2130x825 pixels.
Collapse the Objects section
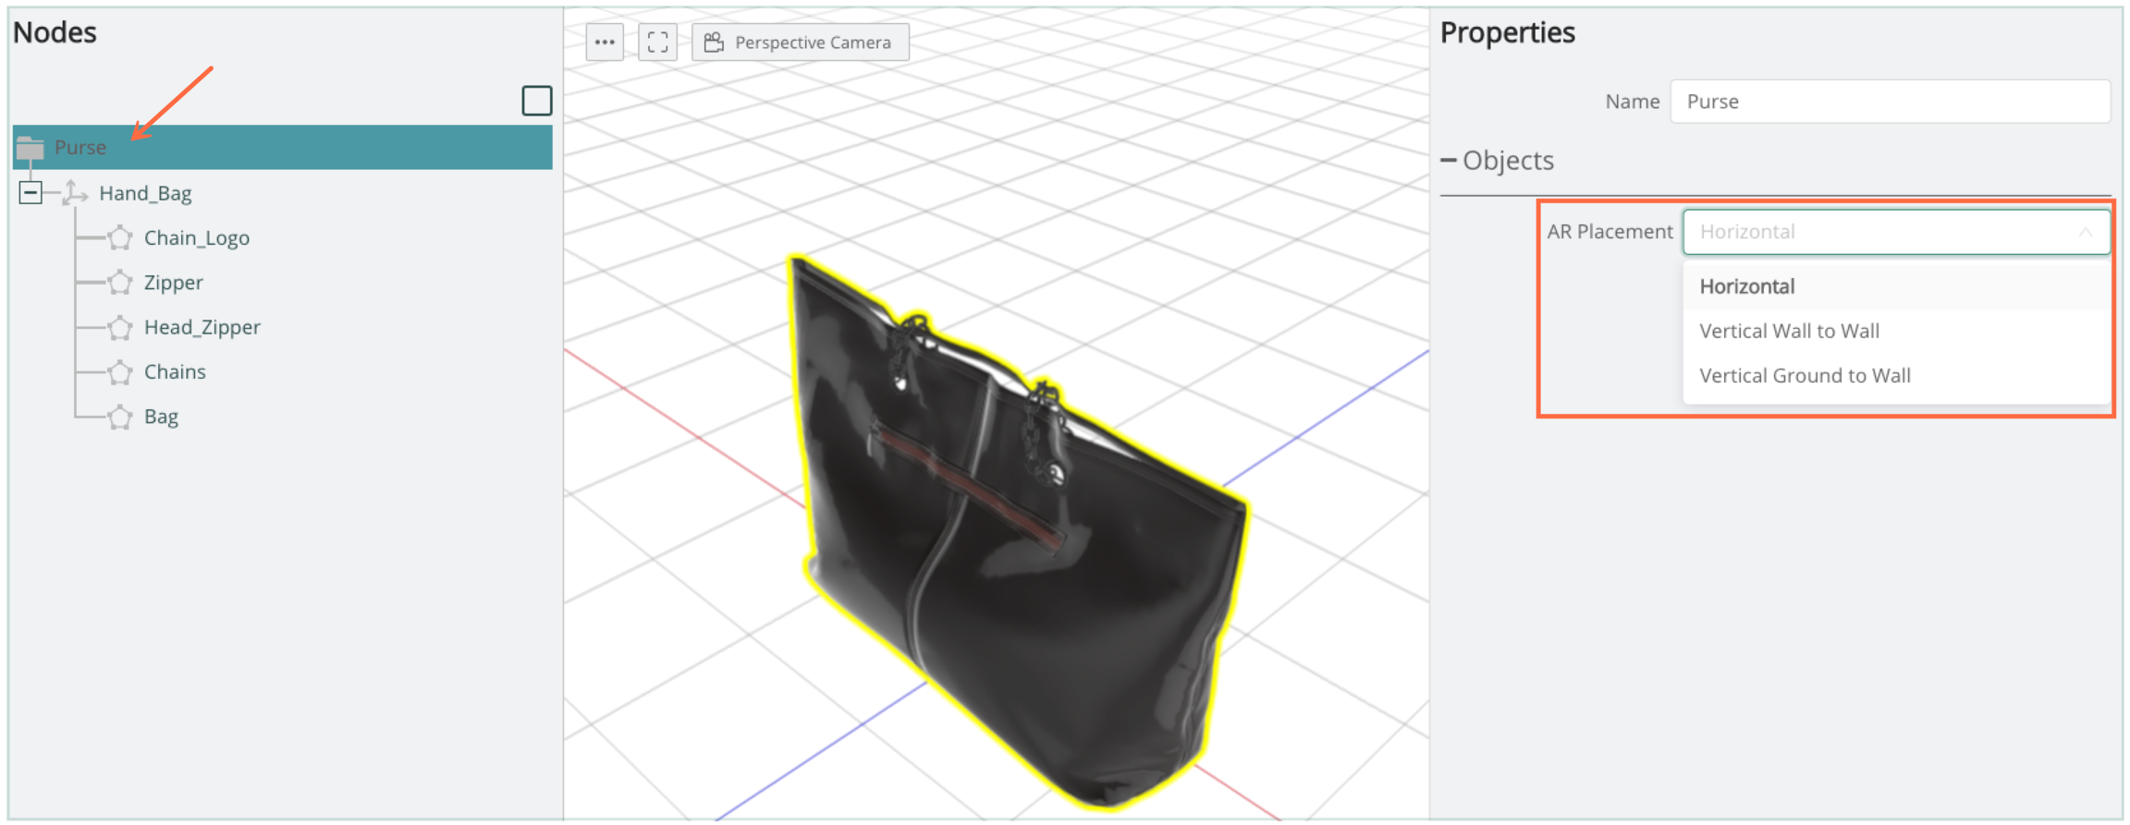[1449, 161]
